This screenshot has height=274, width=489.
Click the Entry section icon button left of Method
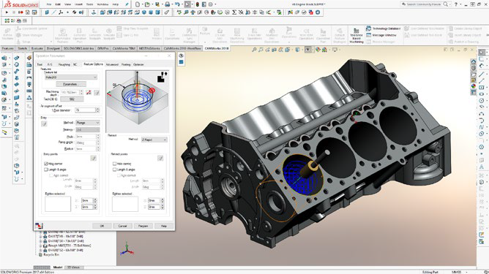pyautogui.click(x=44, y=124)
